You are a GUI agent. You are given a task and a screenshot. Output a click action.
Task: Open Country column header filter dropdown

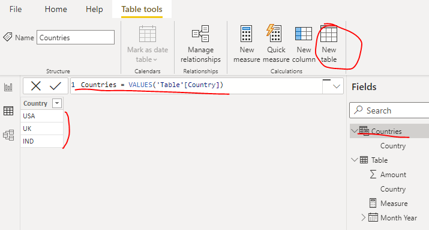(x=57, y=103)
